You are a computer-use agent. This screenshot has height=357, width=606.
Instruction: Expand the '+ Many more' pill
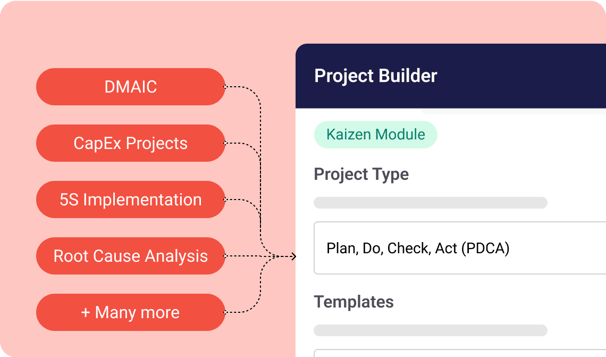(131, 312)
